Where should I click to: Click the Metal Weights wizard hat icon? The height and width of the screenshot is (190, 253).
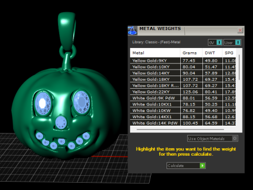(x=132, y=31)
